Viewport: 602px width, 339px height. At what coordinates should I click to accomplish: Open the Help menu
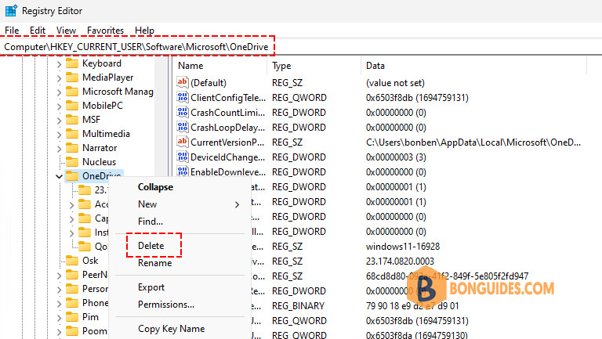[144, 31]
